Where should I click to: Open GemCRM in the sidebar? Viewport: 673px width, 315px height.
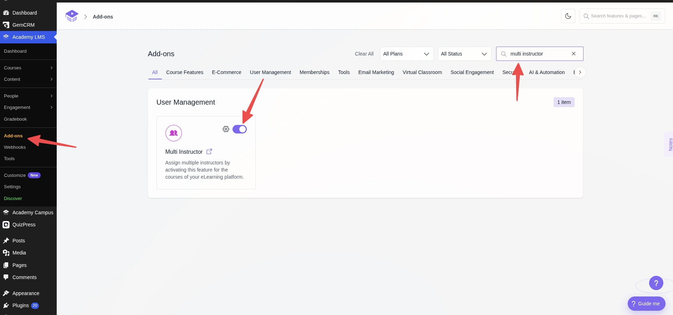[28, 25]
